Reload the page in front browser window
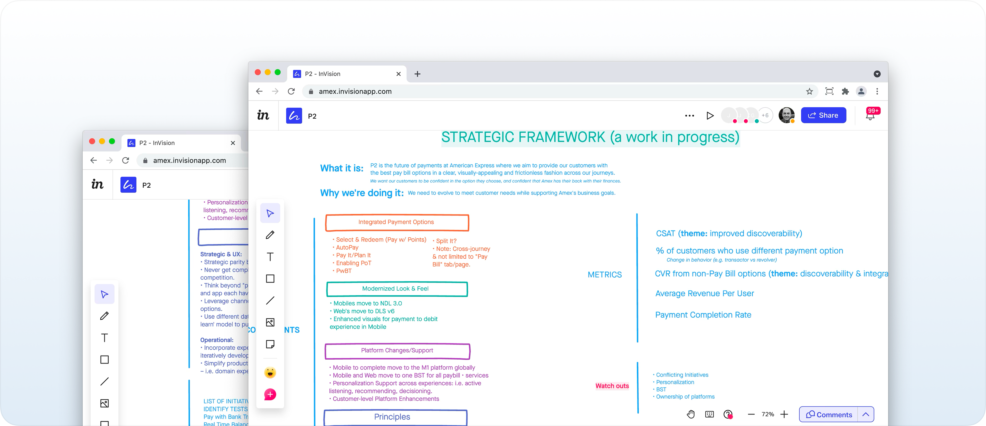Viewport: 986px width, 426px height. click(291, 91)
